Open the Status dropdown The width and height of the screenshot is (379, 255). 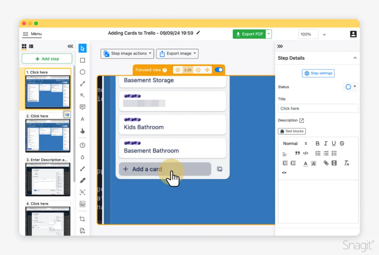click(x=351, y=87)
